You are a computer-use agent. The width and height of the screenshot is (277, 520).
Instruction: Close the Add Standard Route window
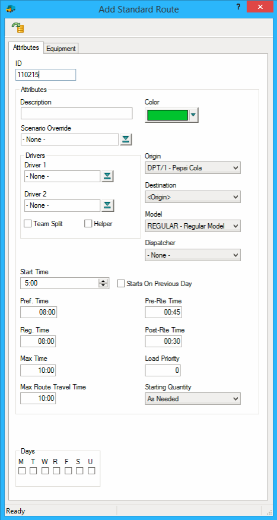260,7
